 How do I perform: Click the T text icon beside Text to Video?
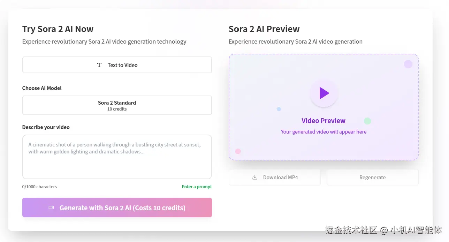click(x=99, y=65)
